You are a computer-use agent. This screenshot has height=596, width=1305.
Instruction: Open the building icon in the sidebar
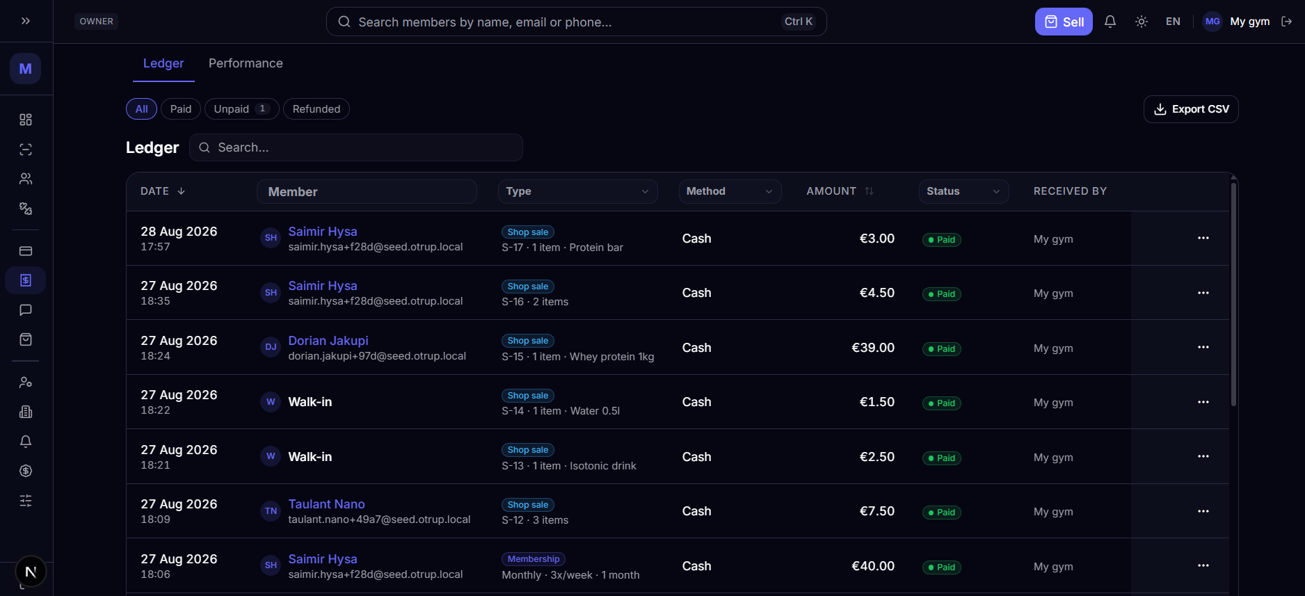point(26,412)
